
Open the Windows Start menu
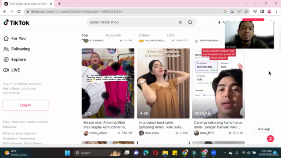point(68,153)
